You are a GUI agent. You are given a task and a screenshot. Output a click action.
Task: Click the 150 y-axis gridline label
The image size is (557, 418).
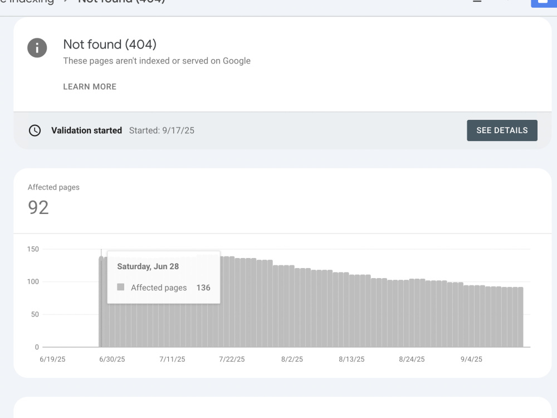(x=33, y=249)
